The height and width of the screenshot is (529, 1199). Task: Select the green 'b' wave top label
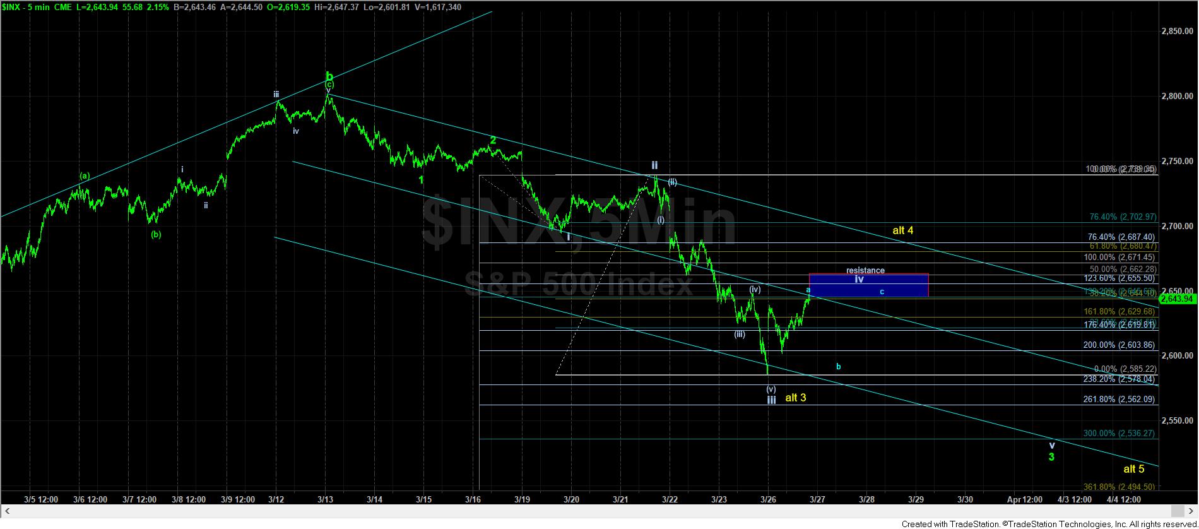(329, 74)
